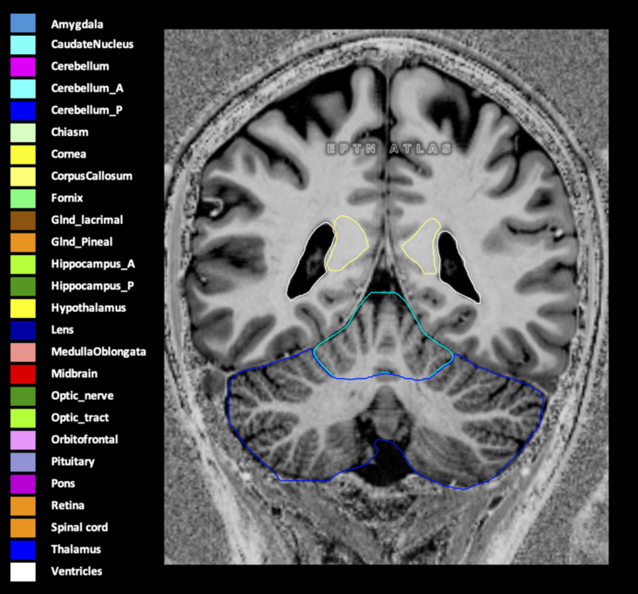This screenshot has width=638, height=594.
Task: Choose the "Spinal cord" label
Action: (79, 528)
